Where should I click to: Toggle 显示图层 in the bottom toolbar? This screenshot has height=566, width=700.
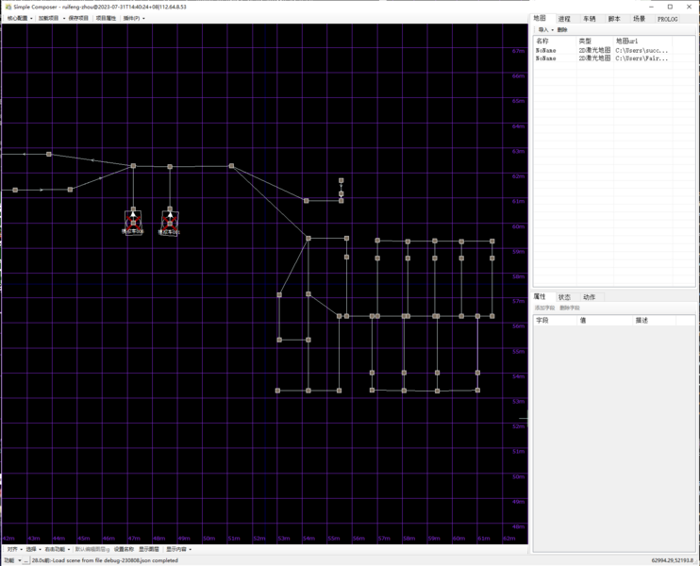[149, 549]
